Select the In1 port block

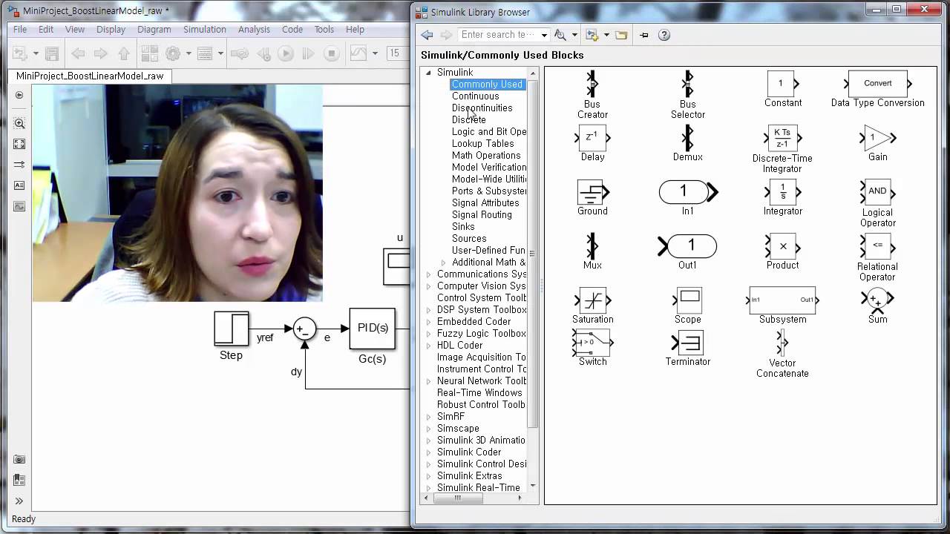coord(688,192)
